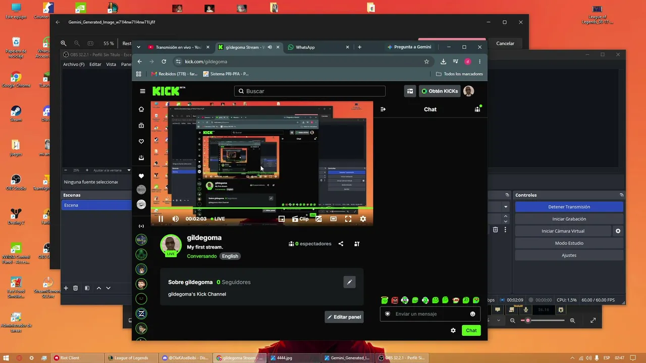The width and height of the screenshot is (646, 363).
Task: Click the English stream language tag
Action: [230, 256]
